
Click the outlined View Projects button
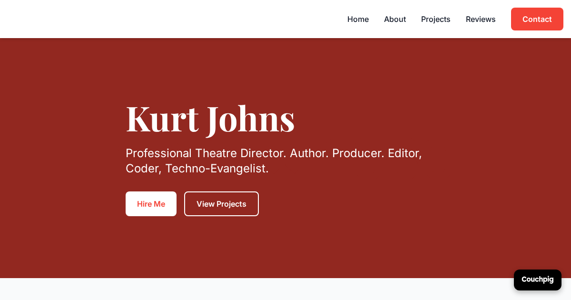[221, 204]
